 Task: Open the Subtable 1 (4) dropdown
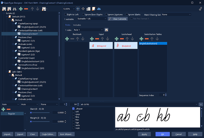click(x=92, y=19)
